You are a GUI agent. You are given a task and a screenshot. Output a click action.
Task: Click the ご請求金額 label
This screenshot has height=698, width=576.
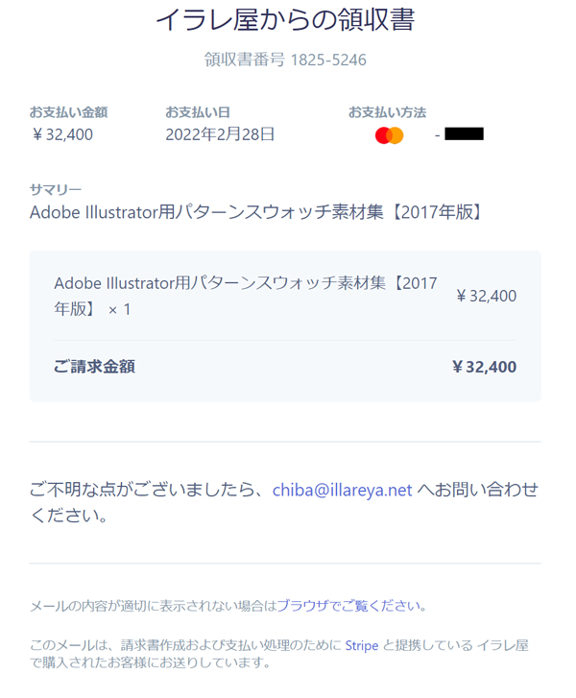point(94,367)
